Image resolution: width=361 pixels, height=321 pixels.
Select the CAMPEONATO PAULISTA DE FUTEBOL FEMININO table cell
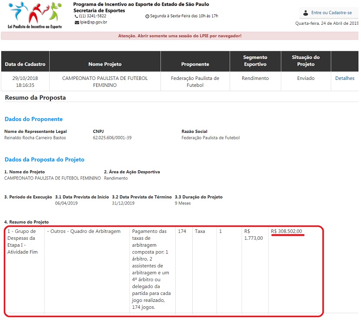point(105,82)
